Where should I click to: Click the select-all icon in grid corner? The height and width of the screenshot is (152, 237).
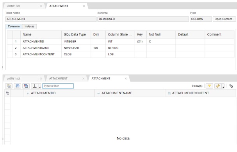(7, 93)
